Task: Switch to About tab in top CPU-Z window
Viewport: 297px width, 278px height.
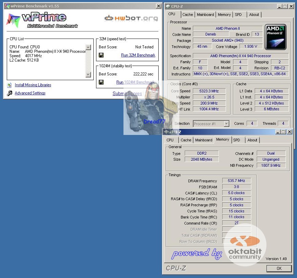Action: pos(254,15)
